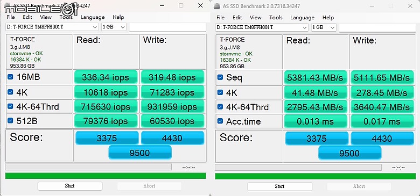The image size is (420, 196).
Task: Click the Abort button in right window
Action: tap(359, 186)
